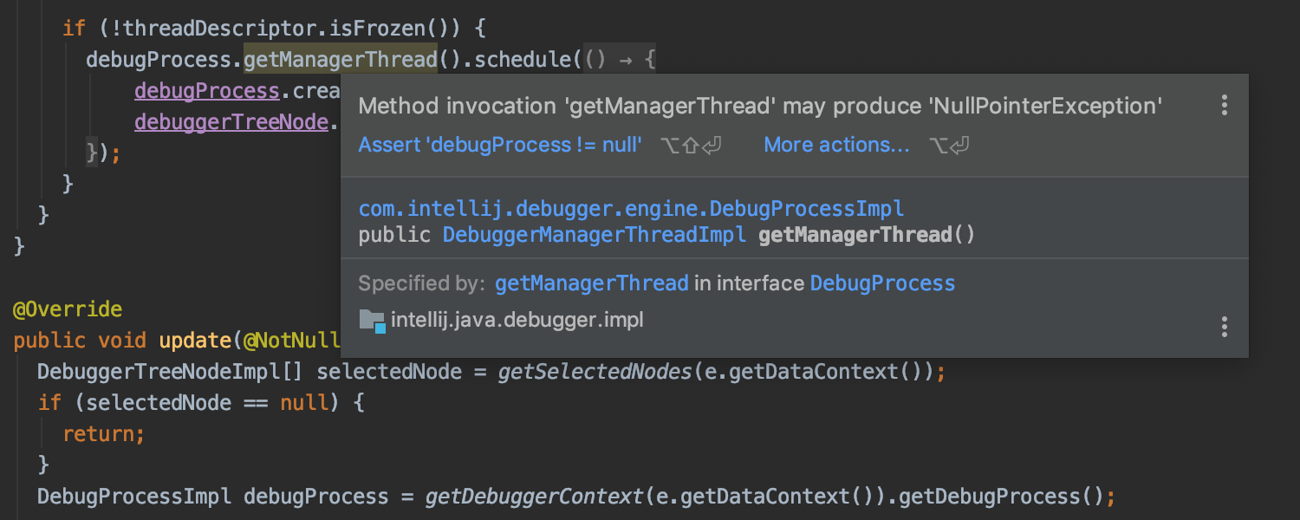Image resolution: width=1300 pixels, height=520 pixels.
Task: Click the getSelectedNodes method call
Action: pos(595,371)
